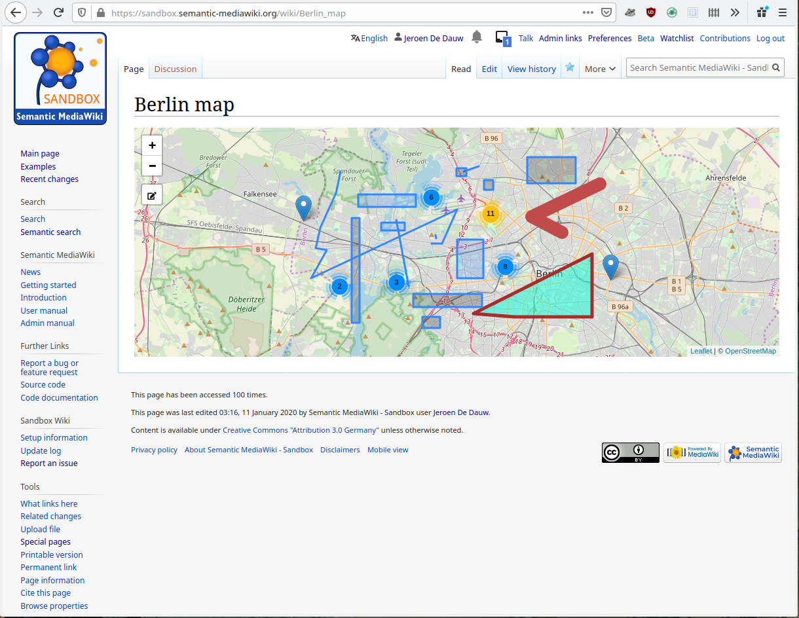Toggle watchlist status with the star icon
The height and width of the screenshot is (618, 799).
point(570,66)
